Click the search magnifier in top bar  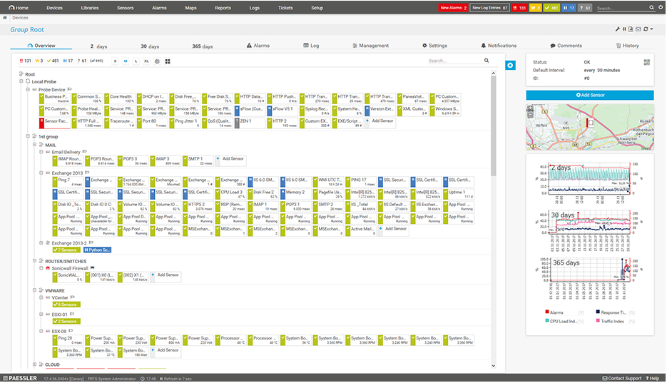point(651,8)
